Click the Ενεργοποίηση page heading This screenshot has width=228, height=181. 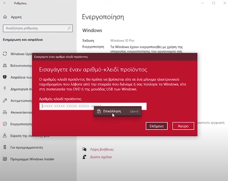coord(103,17)
